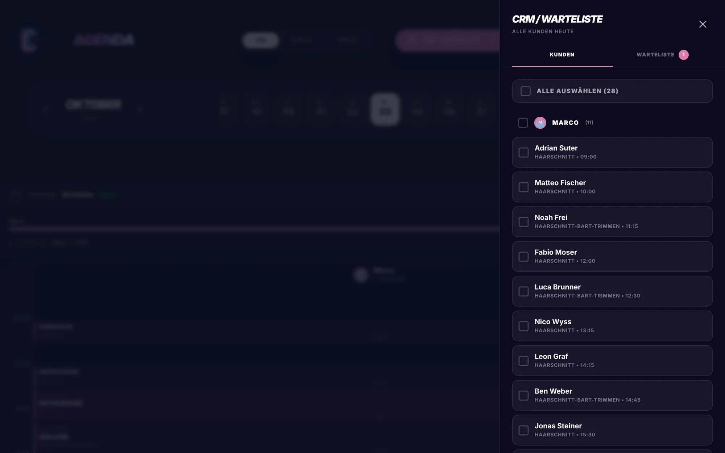Click the name Adrian Suter
Screen dimensions: 725x453
[556, 148]
